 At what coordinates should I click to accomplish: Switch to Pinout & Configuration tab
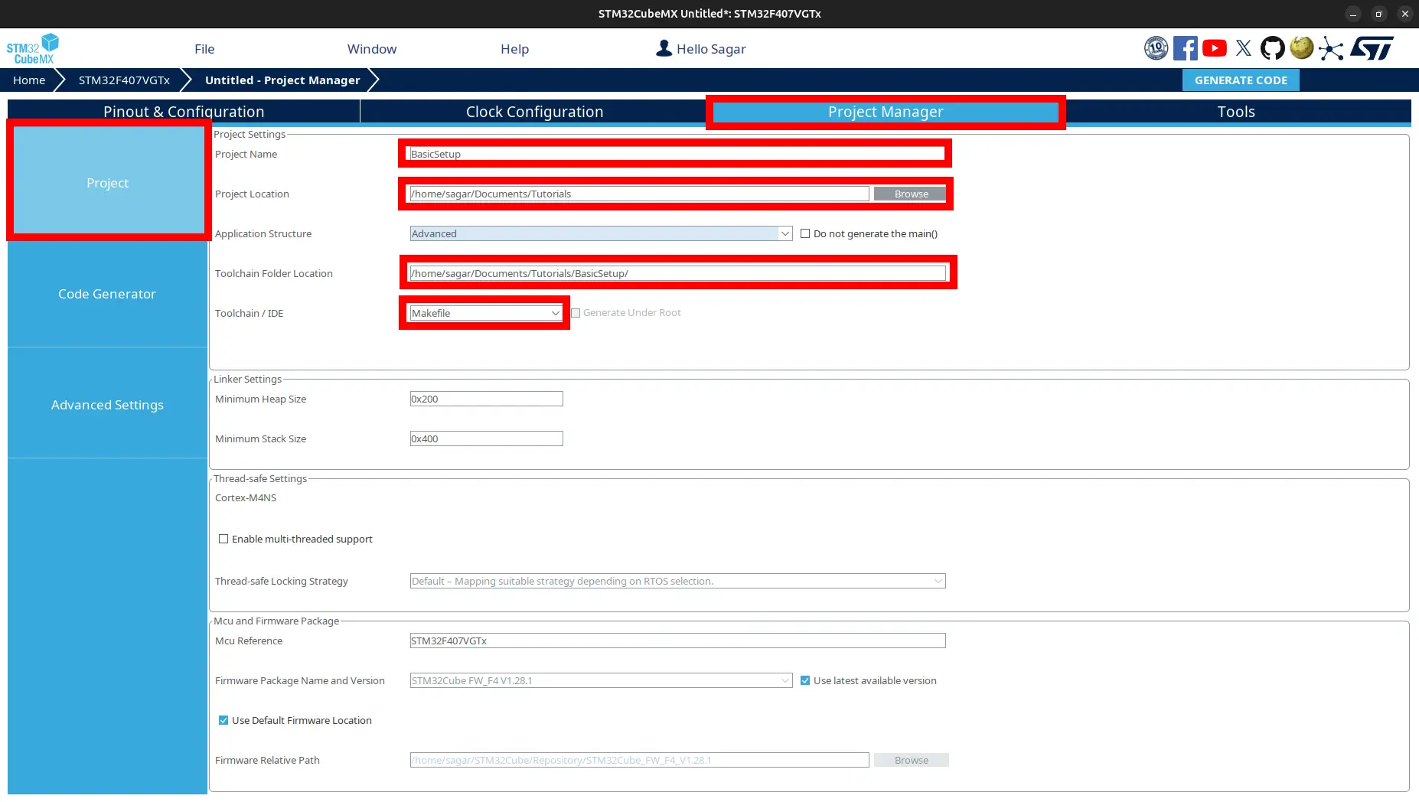pyautogui.click(x=184, y=112)
